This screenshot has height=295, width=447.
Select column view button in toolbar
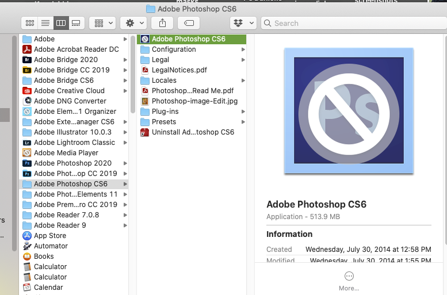61,23
